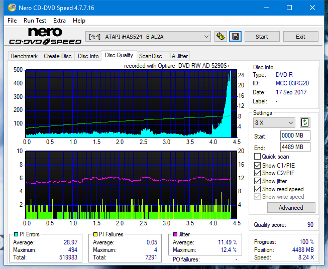Screen dimensions: 328x269
Task: Toggle Show jitter checkbox
Action: coord(257,181)
